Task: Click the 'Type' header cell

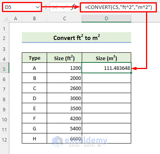Action: (x=35, y=58)
